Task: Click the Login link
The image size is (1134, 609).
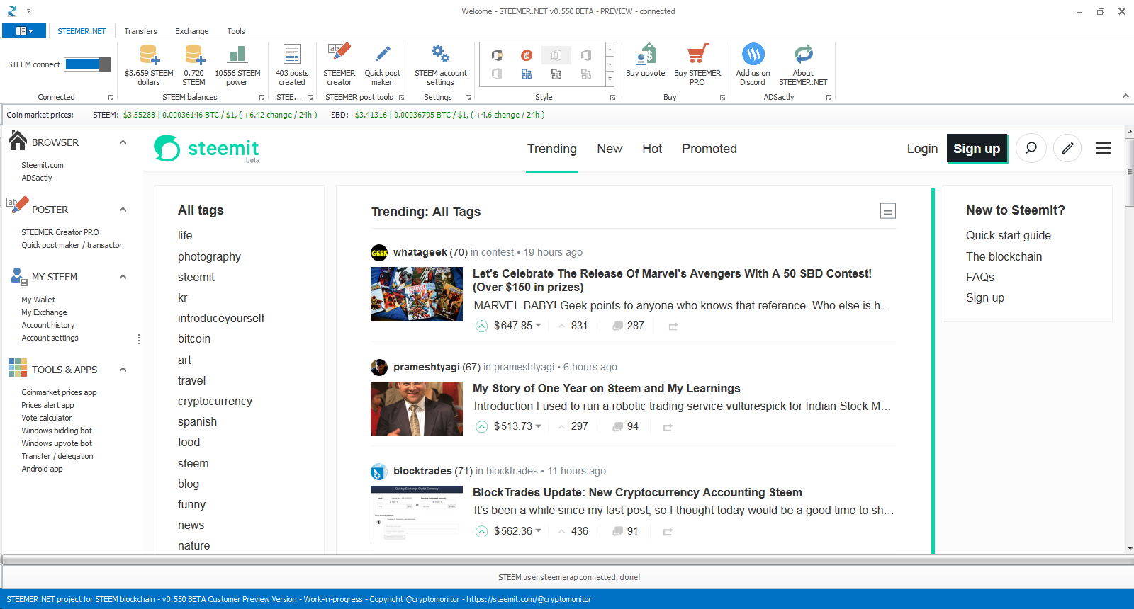Action: pyautogui.click(x=922, y=149)
